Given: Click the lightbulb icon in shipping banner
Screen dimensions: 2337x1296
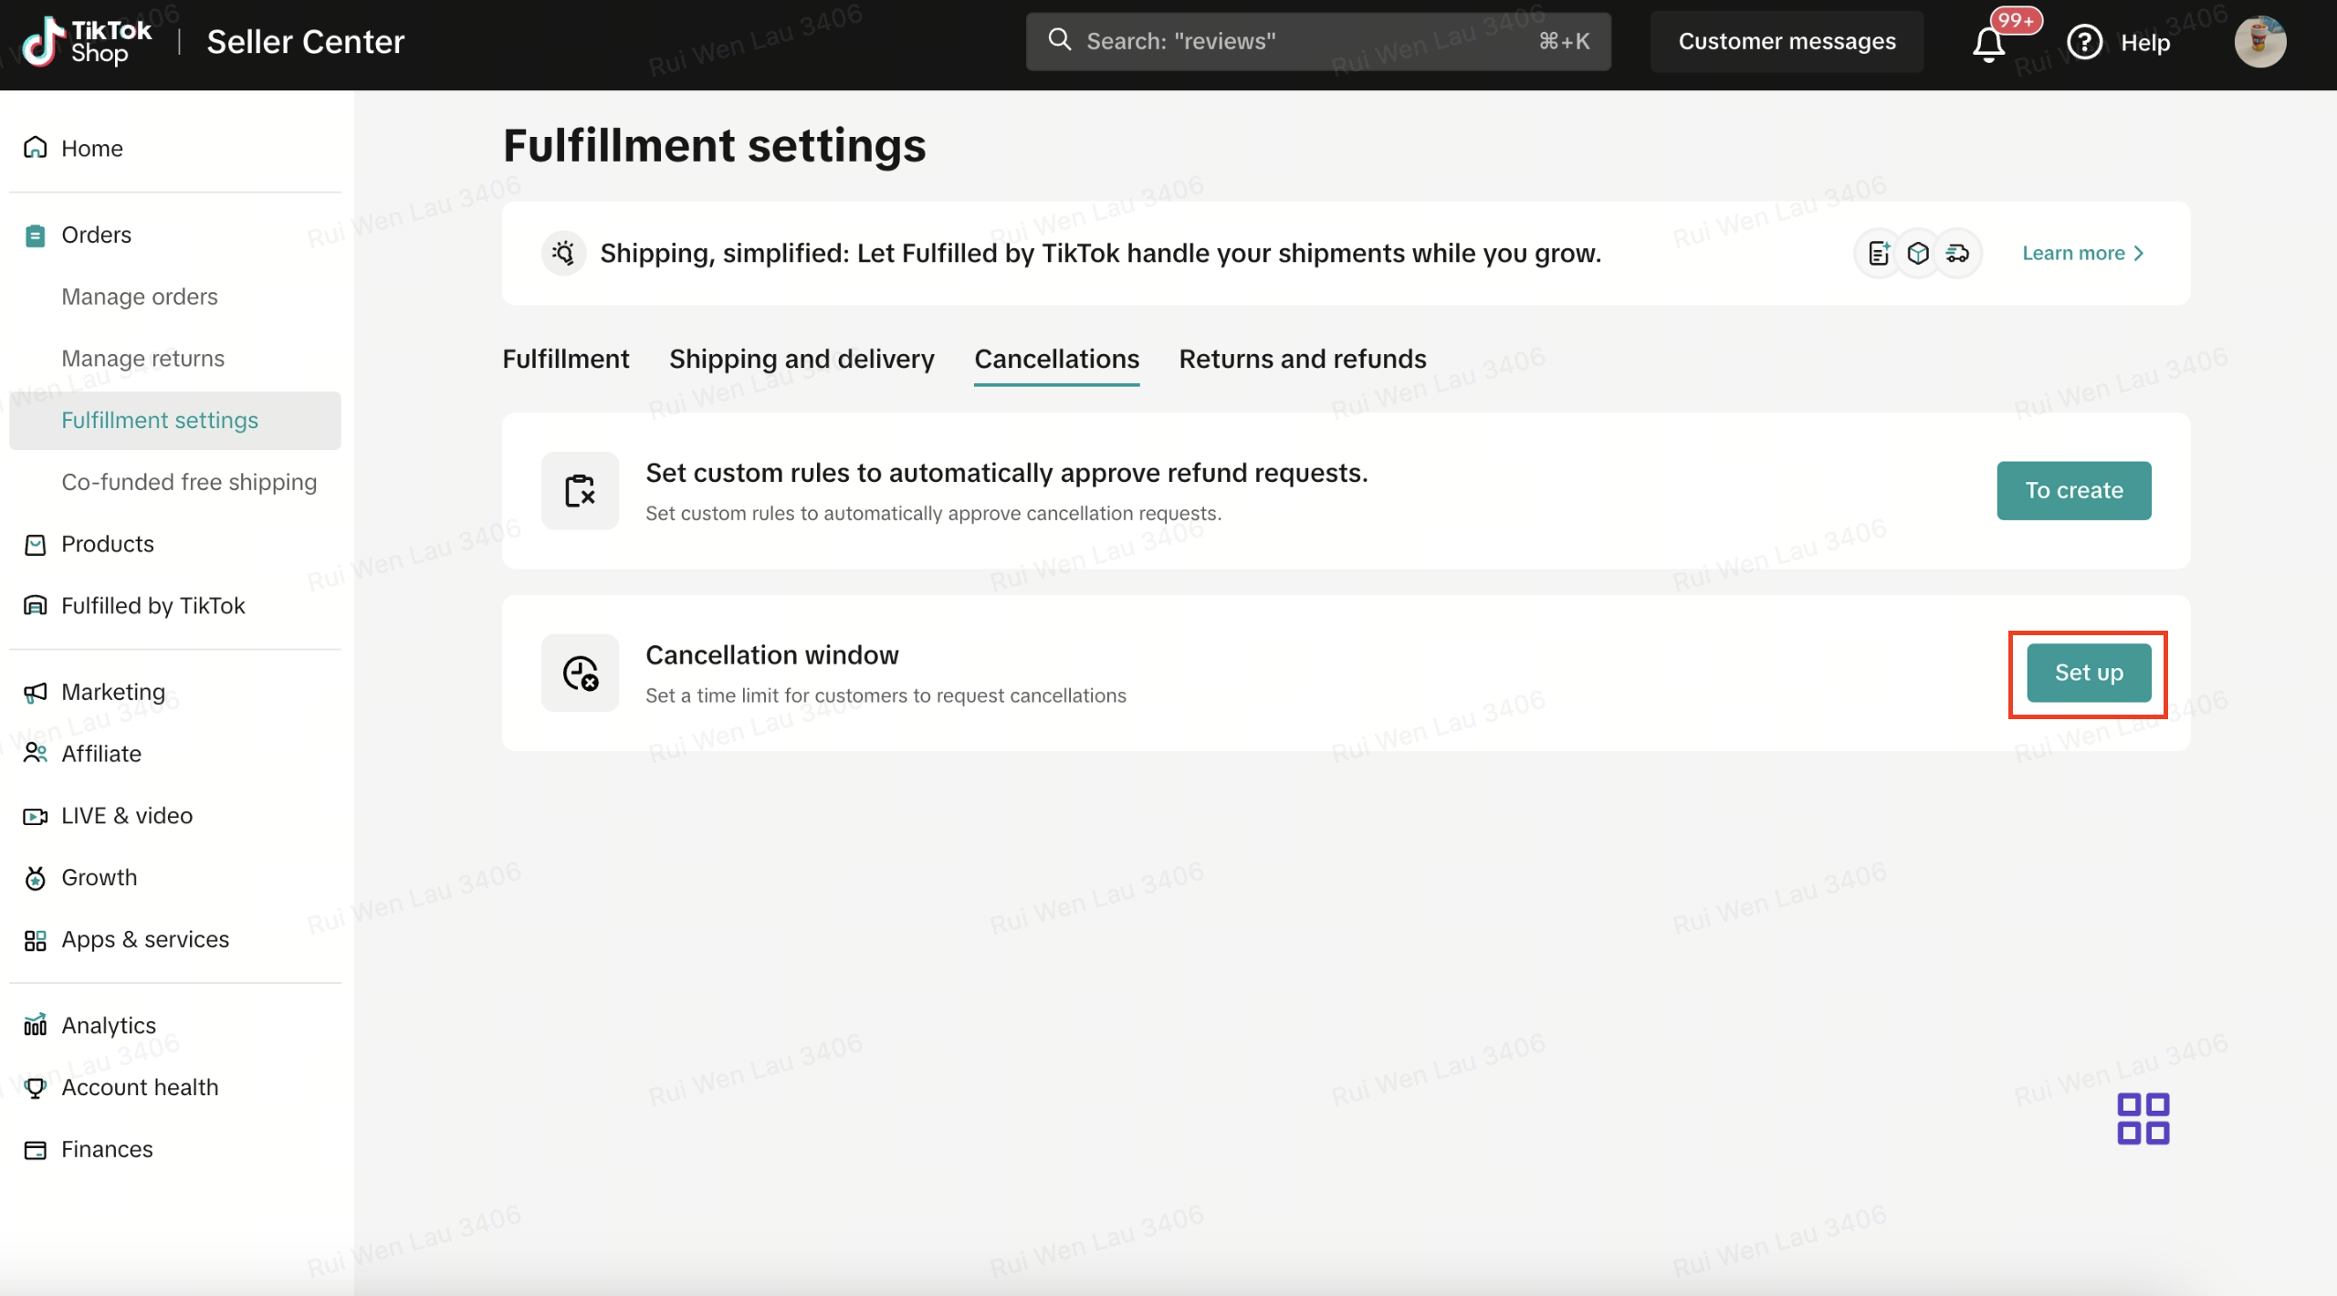Looking at the screenshot, I should point(563,253).
